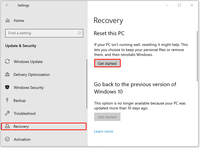Click the Delivery Optimization icon

[x=7, y=74]
